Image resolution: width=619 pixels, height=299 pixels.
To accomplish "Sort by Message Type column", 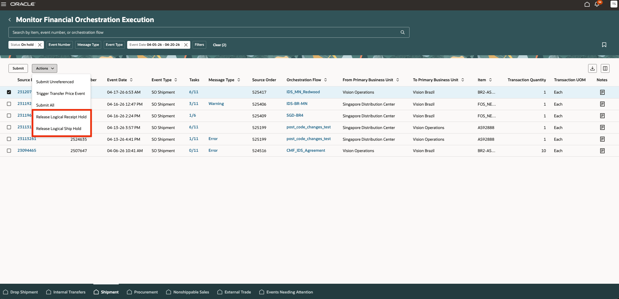I will [x=238, y=80].
